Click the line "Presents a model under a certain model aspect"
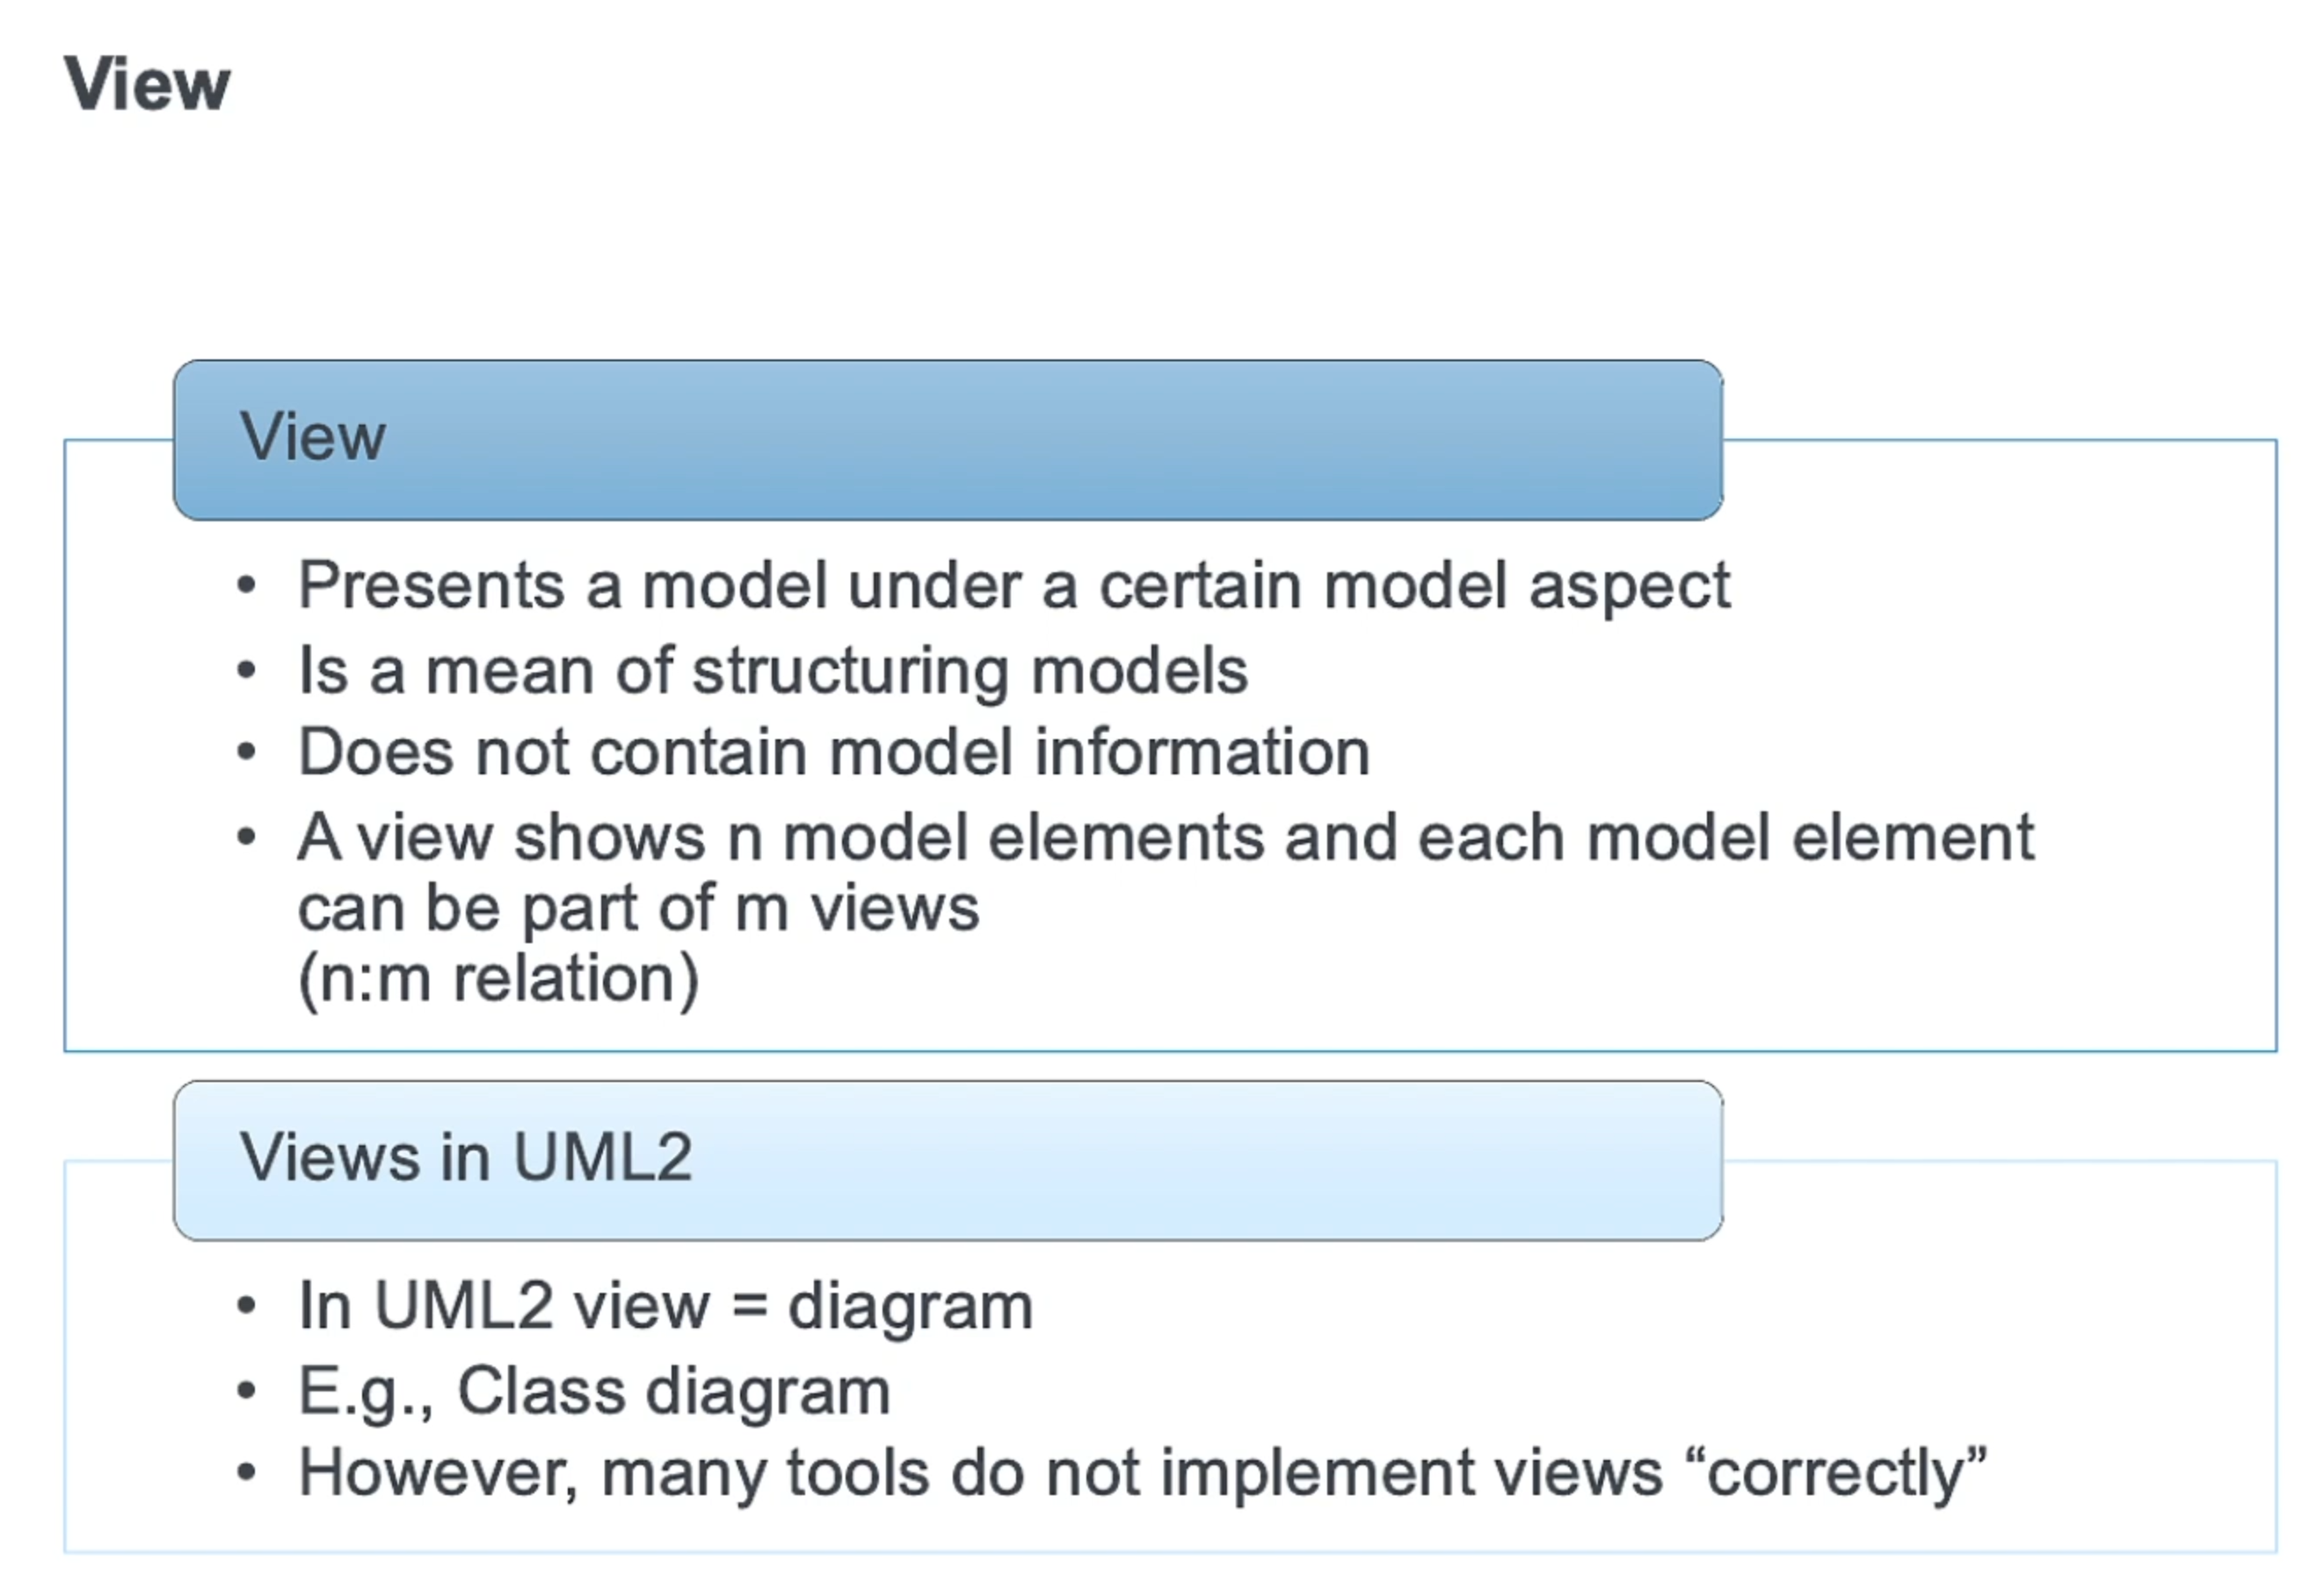 coord(1014,585)
